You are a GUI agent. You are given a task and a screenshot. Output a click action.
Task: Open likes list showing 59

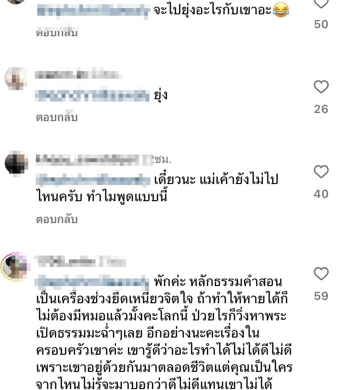(x=321, y=296)
